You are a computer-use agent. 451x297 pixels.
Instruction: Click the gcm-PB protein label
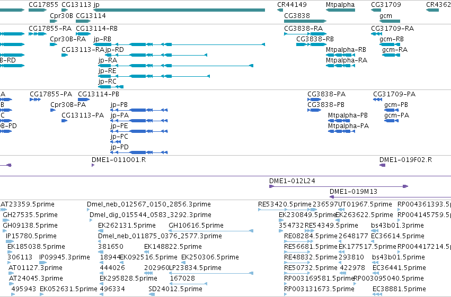tap(396, 105)
